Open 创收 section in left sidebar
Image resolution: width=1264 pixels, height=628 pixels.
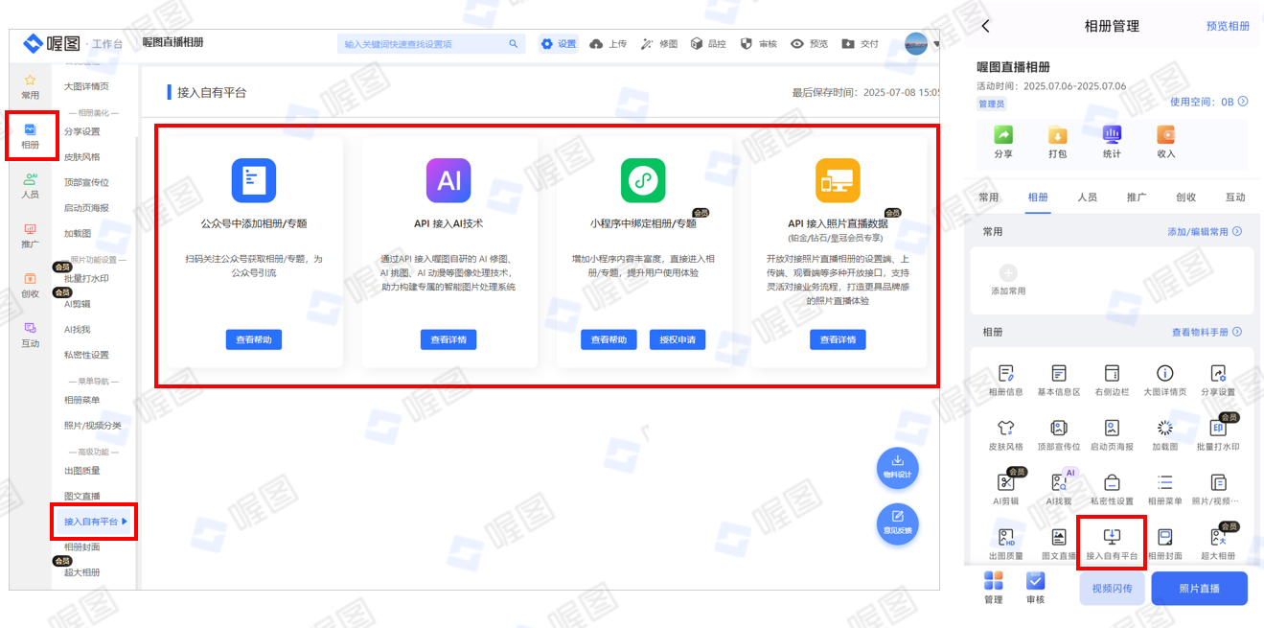31,286
